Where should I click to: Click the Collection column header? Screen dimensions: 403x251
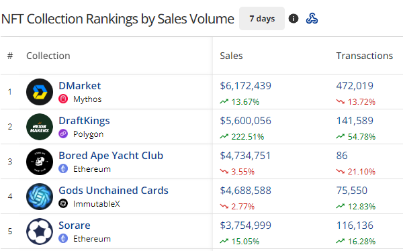pyautogui.click(x=48, y=56)
